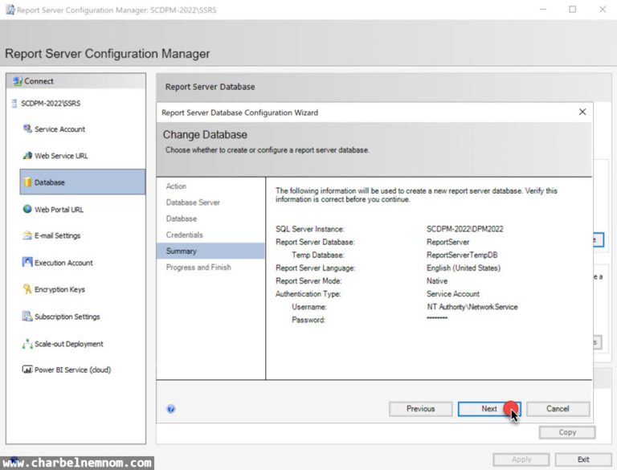Viewport: 617px width, 470px height.
Task: Select the Credentials wizard step
Action: click(x=184, y=235)
